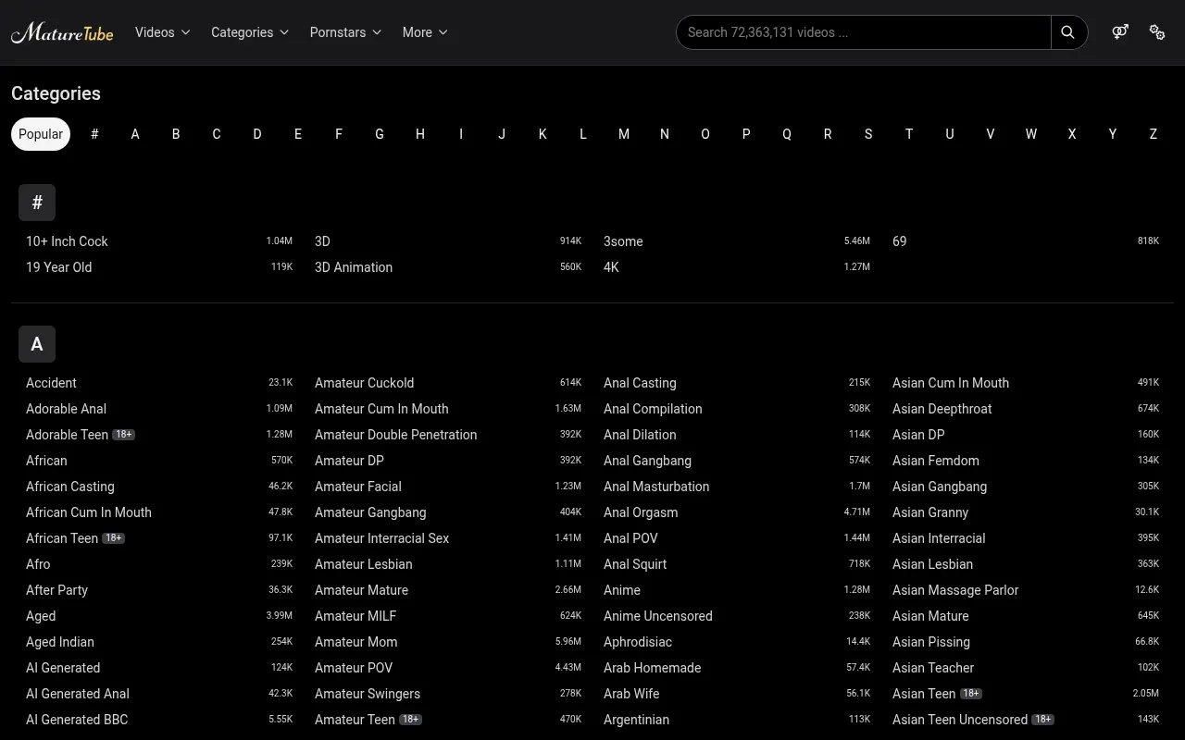Screen dimensions: 1185x740
Task: Click the A section header badge
Action: [37, 344]
